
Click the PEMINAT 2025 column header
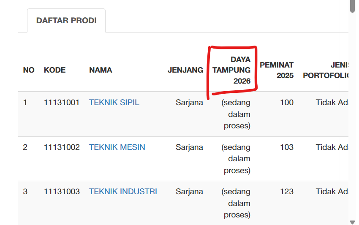277,70
